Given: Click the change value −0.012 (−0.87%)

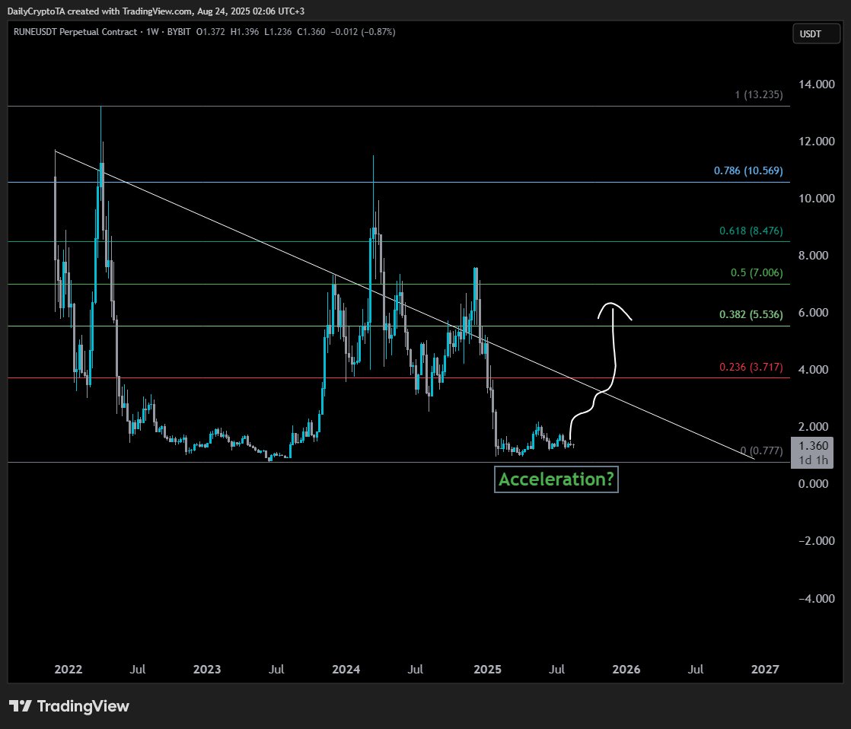Looking at the screenshot, I should (x=364, y=32).
